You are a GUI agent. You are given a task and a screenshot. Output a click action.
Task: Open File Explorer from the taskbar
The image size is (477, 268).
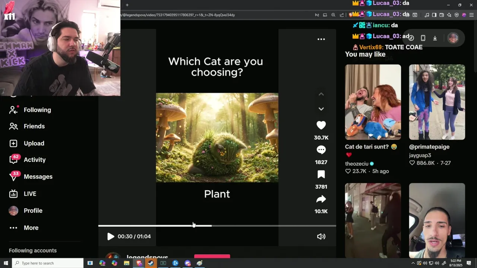pos(126,263)
